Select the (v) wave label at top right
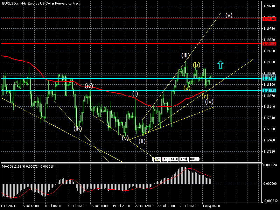 (x=229, y=15)
